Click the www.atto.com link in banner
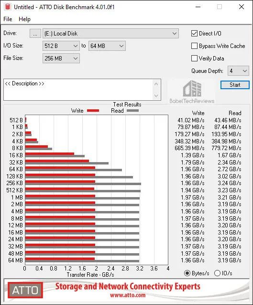 click(x=128, y=295)
